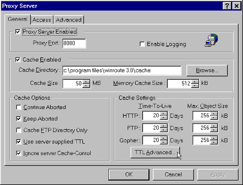The width and height of the screenshot is (243, 185).
Task: Click the HTTP Time-To-Live value field
Action: pyautogui.click(x=151, y=115)
